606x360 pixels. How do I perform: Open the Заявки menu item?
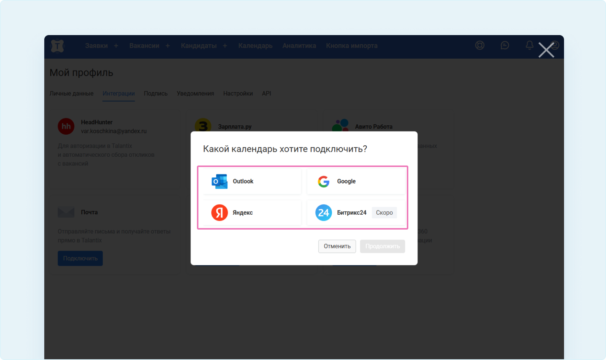click(x=96, y=46)
